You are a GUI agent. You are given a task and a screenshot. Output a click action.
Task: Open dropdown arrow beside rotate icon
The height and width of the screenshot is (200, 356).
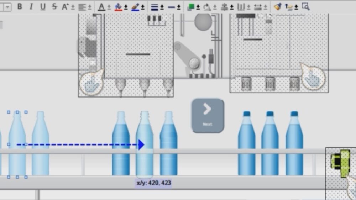[215, 7]
